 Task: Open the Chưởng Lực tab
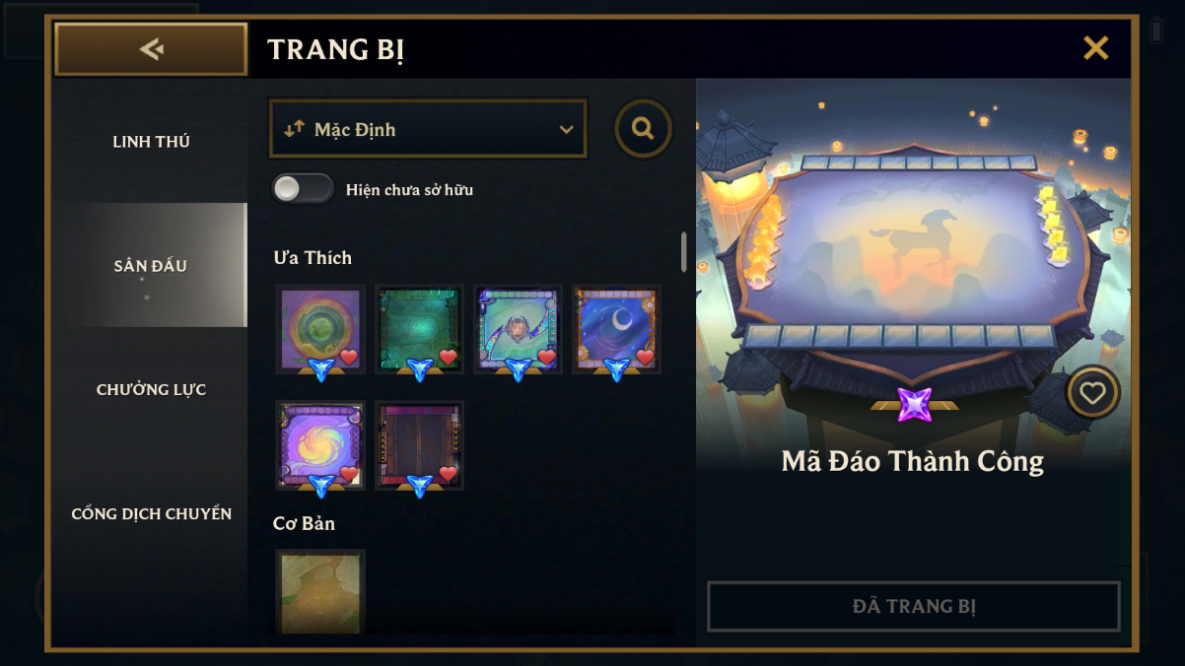tap(151, 389)
